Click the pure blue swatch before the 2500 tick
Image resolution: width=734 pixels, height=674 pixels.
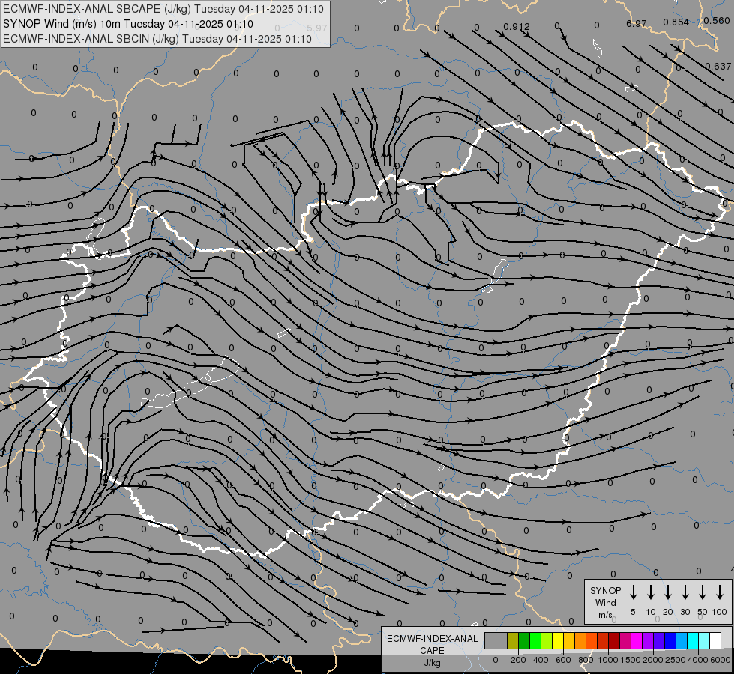[670, 641]
